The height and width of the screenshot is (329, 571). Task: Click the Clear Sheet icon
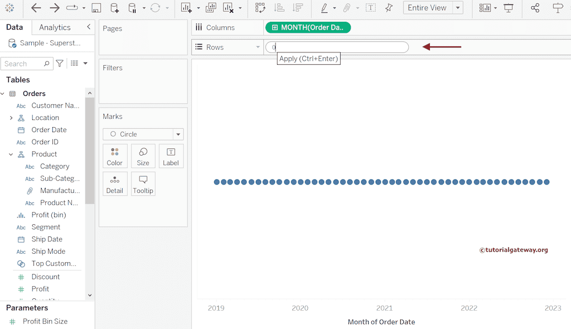point(228,8)
